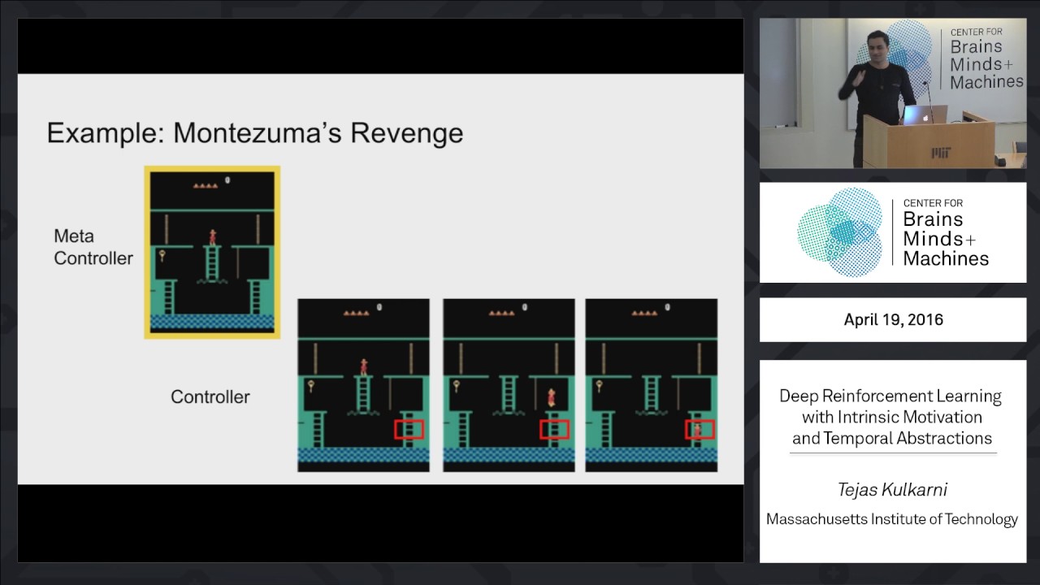Click the slide title "Example: Montezuma's Revenge"
The width and height of the screenshot is (1040, 585).
coord(255,132)
